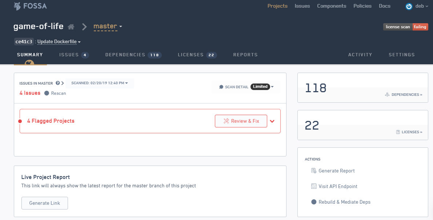Click Rescan under Issues in Master

pos(55,93)
